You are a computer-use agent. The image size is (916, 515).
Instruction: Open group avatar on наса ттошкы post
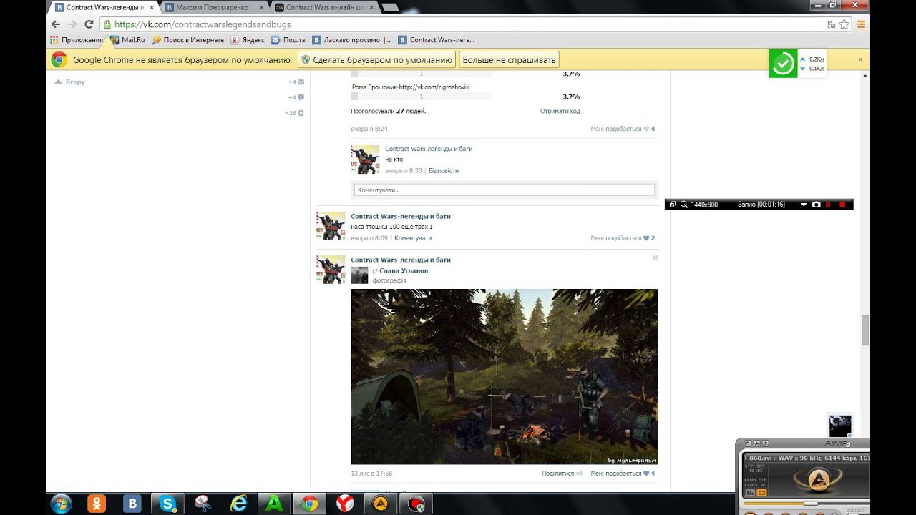331,226
